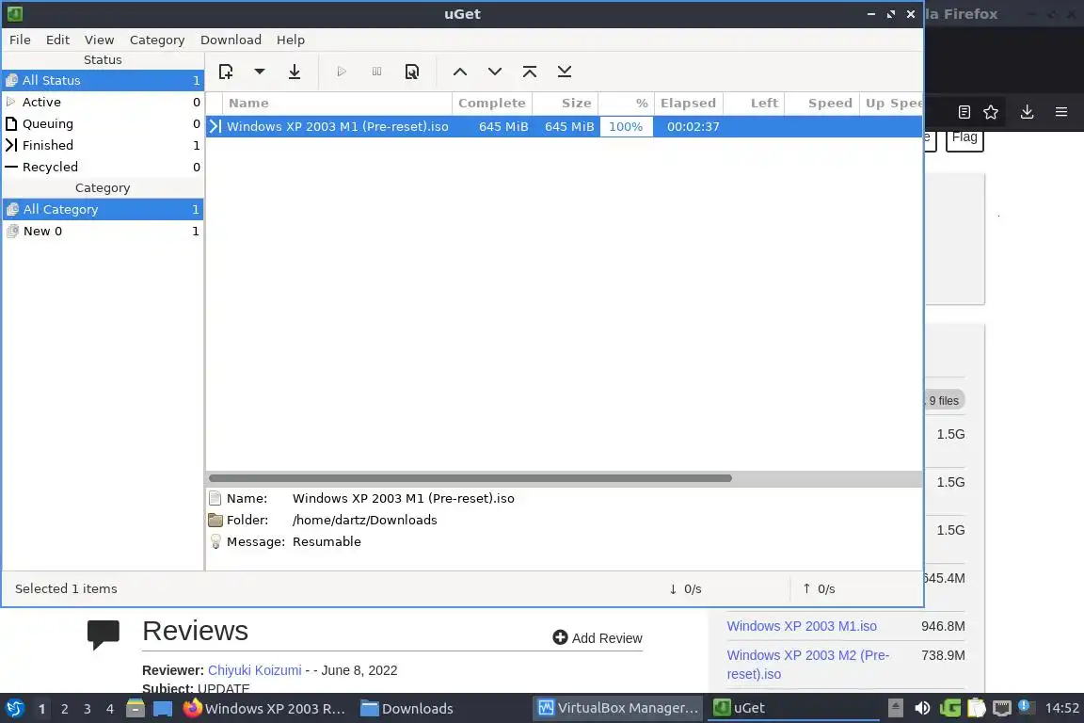This screenshot has width=1084, height=723.
Task: Sort by Complete column header
Action: (491, 104)
